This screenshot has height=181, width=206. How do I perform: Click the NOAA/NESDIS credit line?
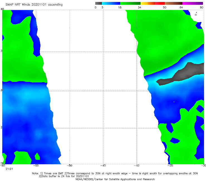pyautogui.click(x=115, y=179)
